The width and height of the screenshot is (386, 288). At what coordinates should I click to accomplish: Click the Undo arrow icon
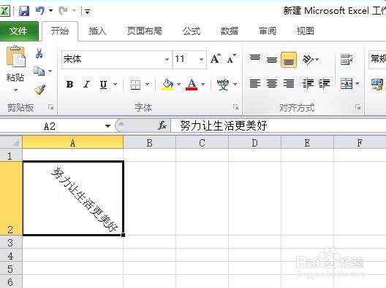40,10
